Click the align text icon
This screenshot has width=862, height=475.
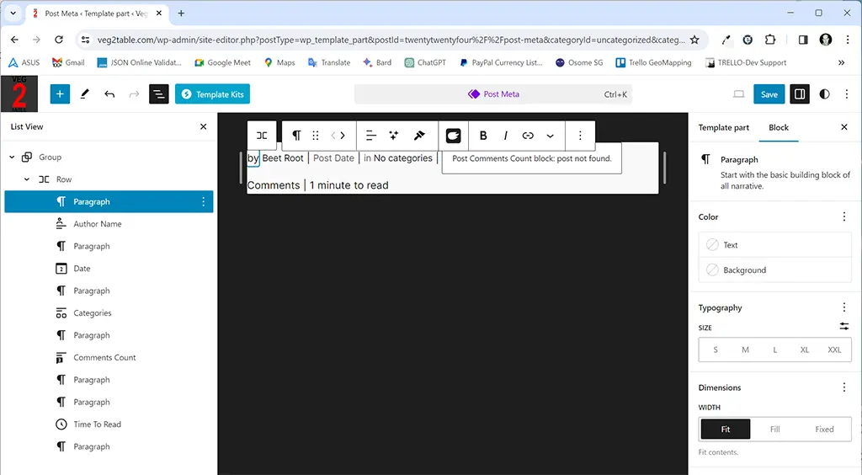click(x=370, y=136)
